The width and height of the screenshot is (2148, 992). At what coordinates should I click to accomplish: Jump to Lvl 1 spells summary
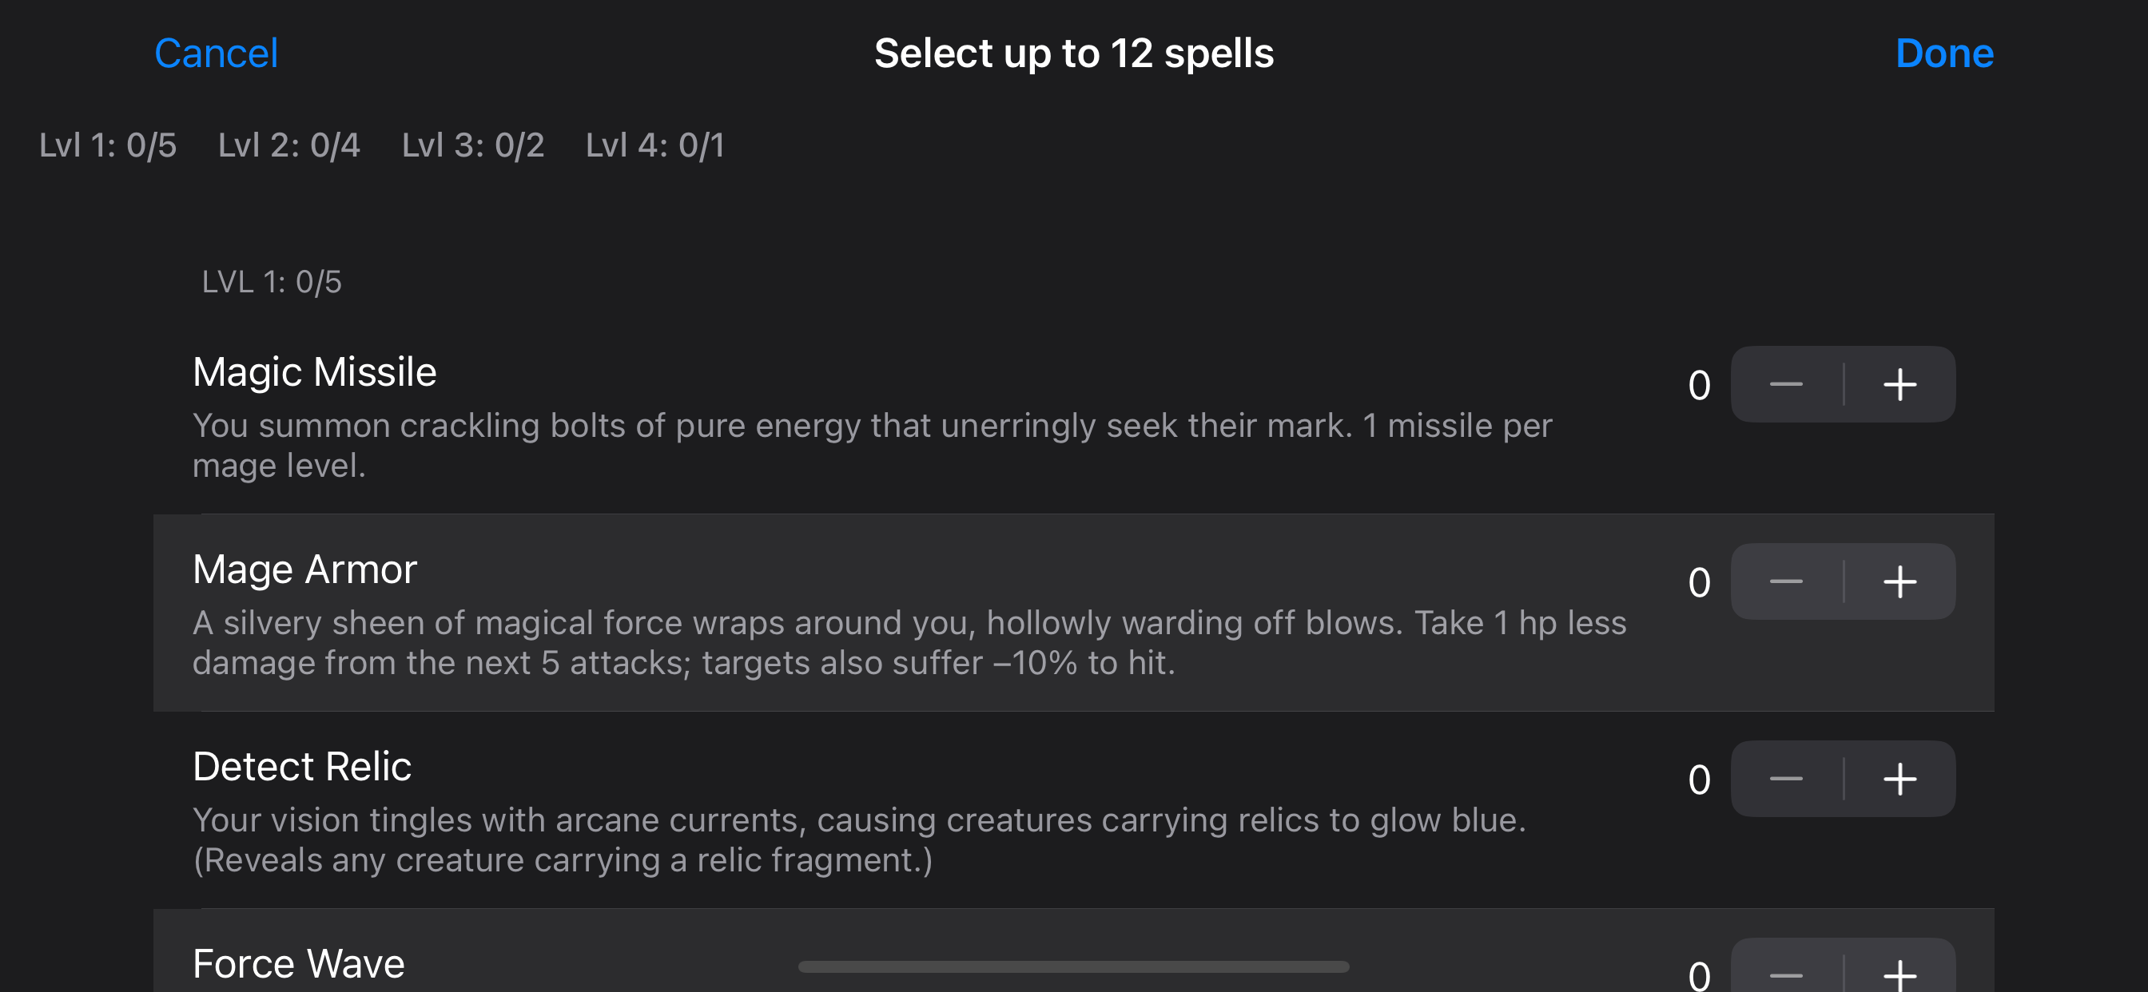108,145
